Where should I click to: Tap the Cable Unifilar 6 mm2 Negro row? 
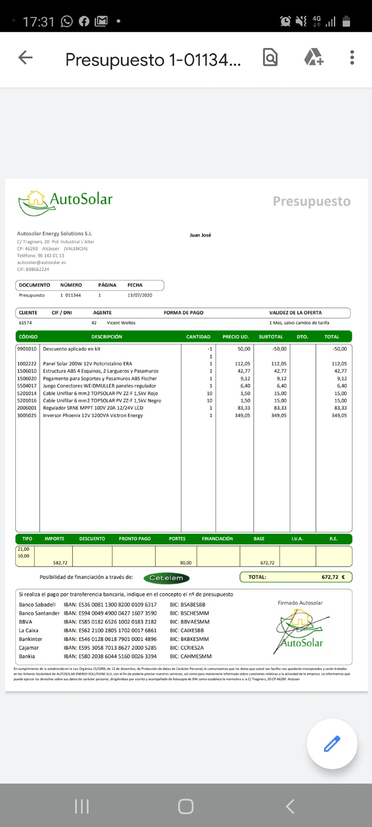pos(184,401)
